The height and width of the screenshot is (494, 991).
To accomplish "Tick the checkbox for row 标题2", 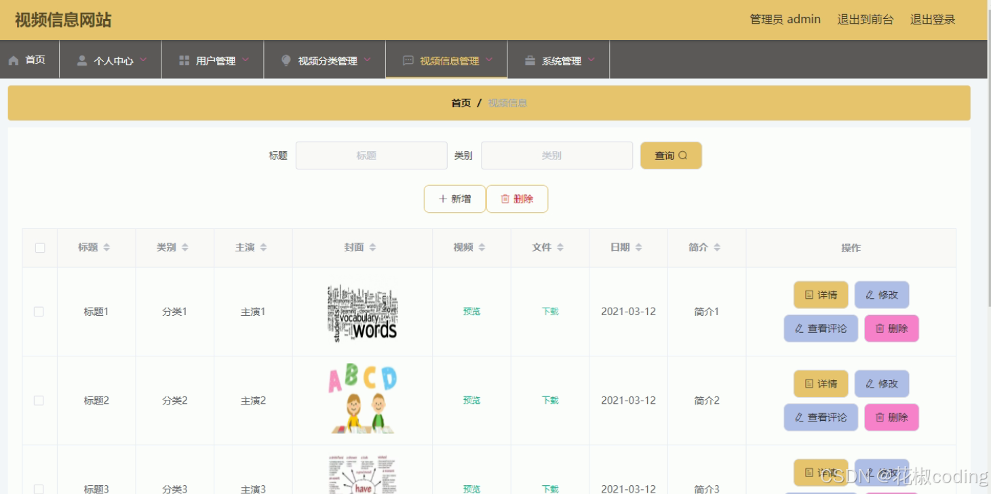I will (x=39, y=400).
